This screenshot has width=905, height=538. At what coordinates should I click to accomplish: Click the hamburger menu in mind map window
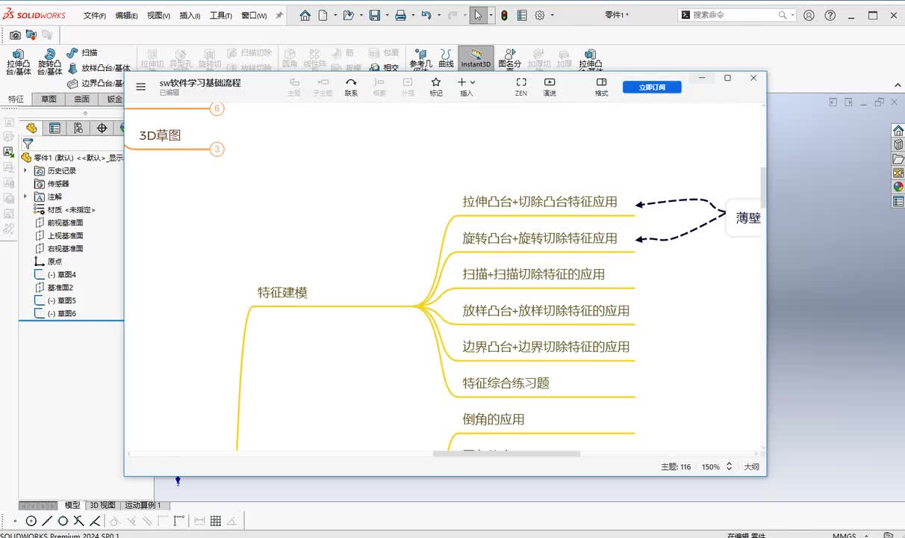point(140,87)
